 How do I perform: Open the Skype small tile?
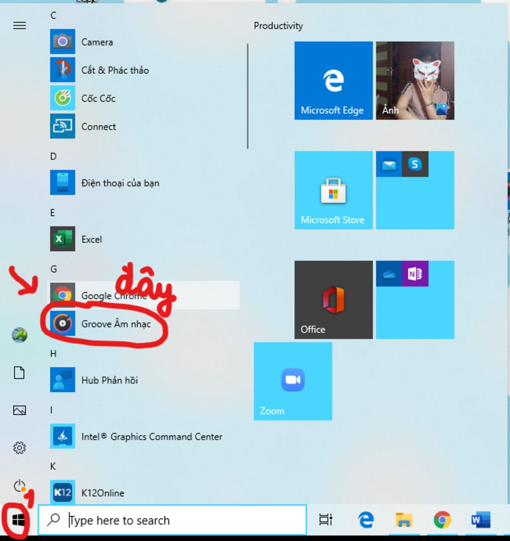pyautogui.click(x=415, y=164)
